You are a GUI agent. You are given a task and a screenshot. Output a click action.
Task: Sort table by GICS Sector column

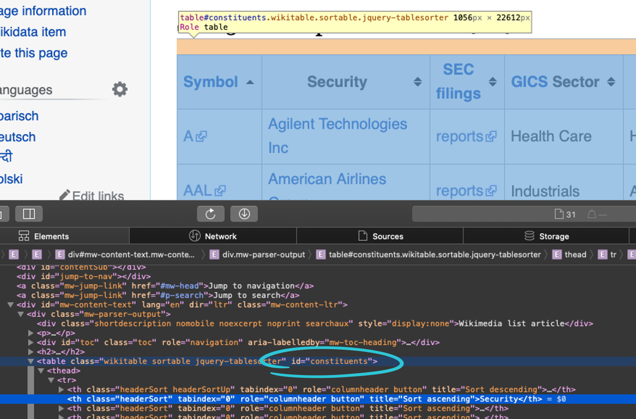(x=611, y=82)
